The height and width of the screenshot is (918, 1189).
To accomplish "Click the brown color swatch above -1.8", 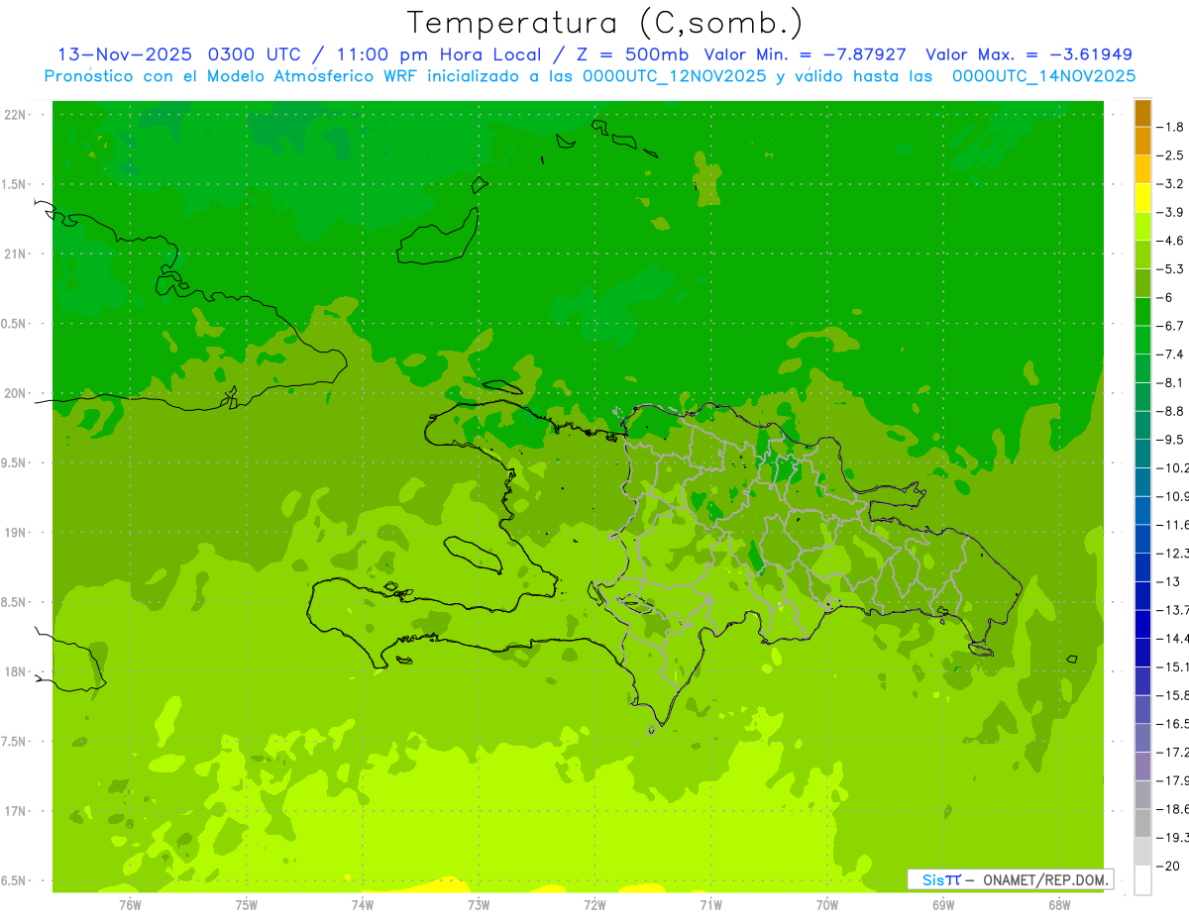I will coord(1142,114).
